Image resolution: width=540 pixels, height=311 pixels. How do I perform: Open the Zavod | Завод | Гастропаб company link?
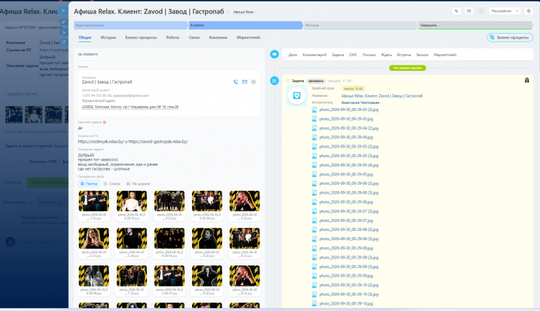pyautogui.click(x=107, y=82)
